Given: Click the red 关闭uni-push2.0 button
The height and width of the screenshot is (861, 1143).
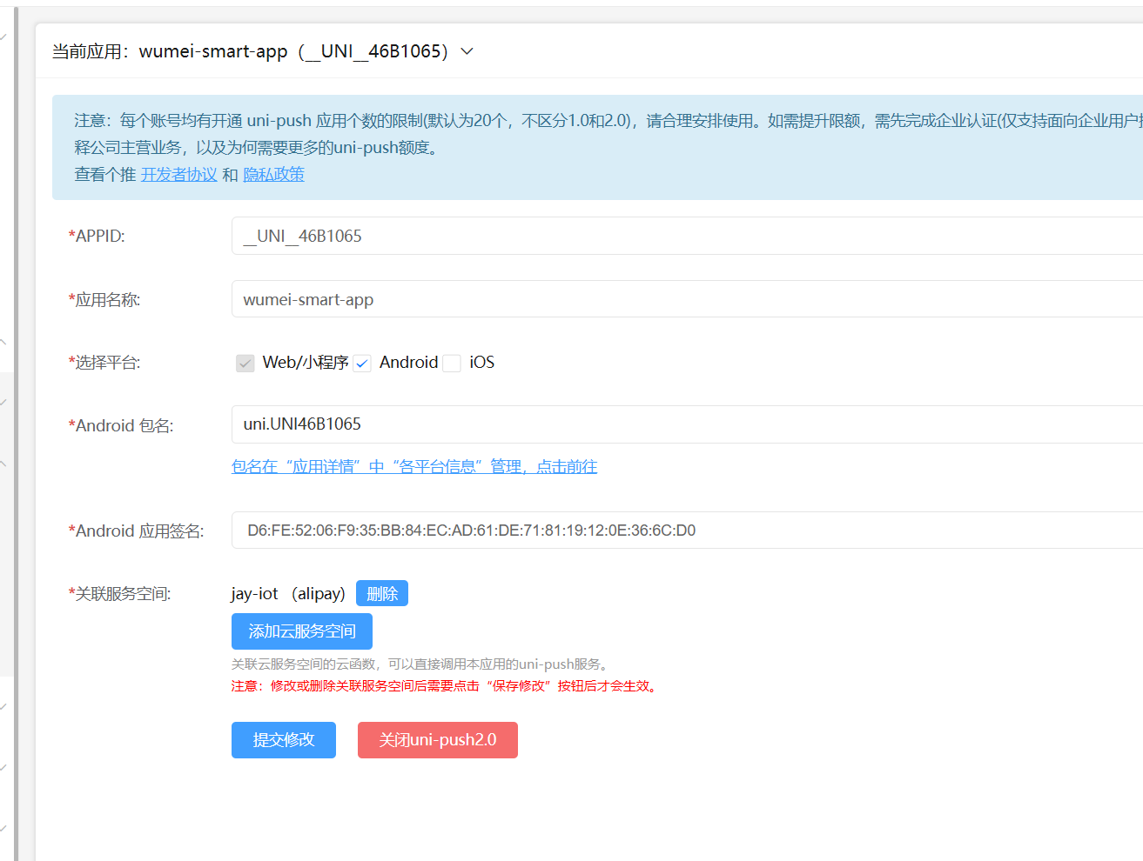Looking at the screenshot, I should point(437,740).
